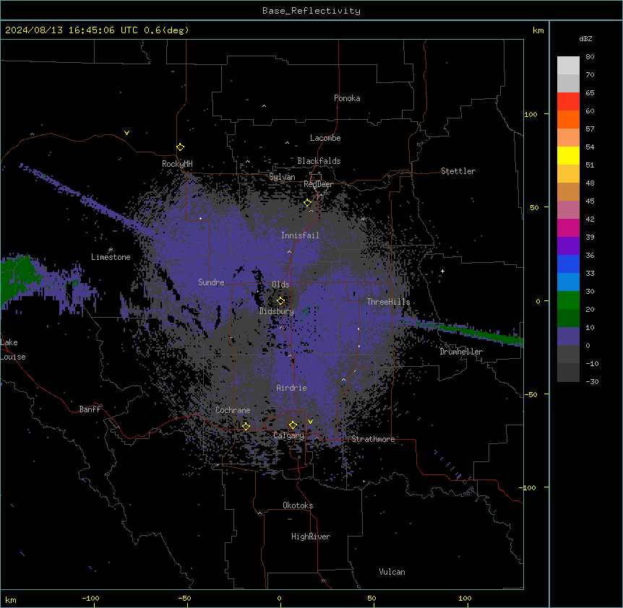Select the Calgary city label

pyautogui.click(x=288, y=435)
